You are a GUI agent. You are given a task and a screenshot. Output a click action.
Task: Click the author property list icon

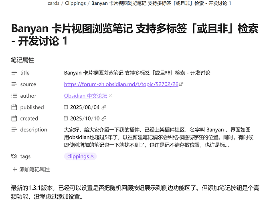(14, 96)
